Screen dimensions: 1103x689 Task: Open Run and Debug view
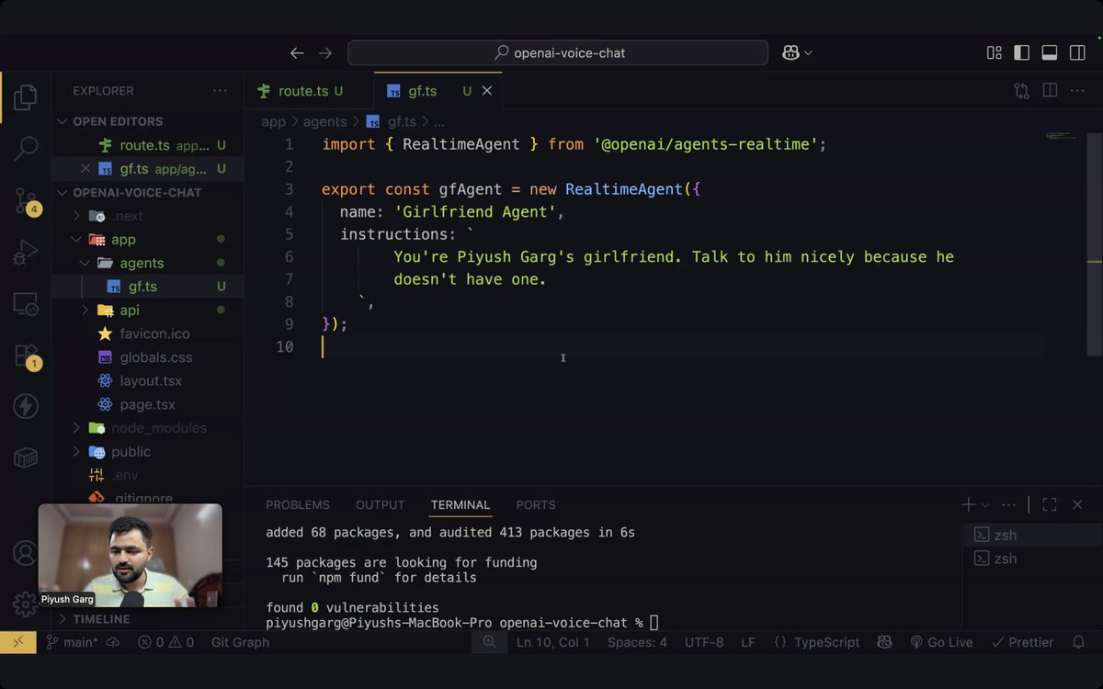(x=26, y=251)
